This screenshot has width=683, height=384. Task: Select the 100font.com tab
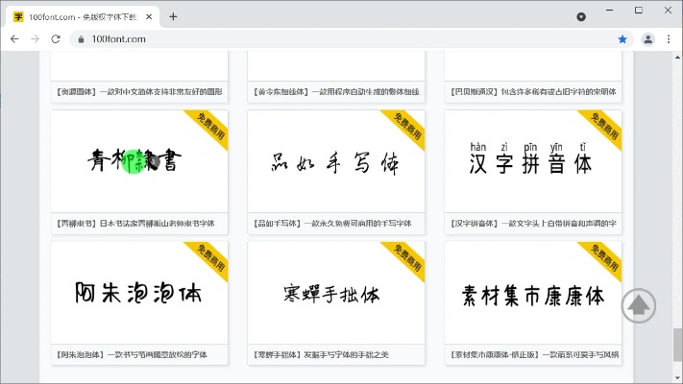pyautogui.click(x=83, y=16)
